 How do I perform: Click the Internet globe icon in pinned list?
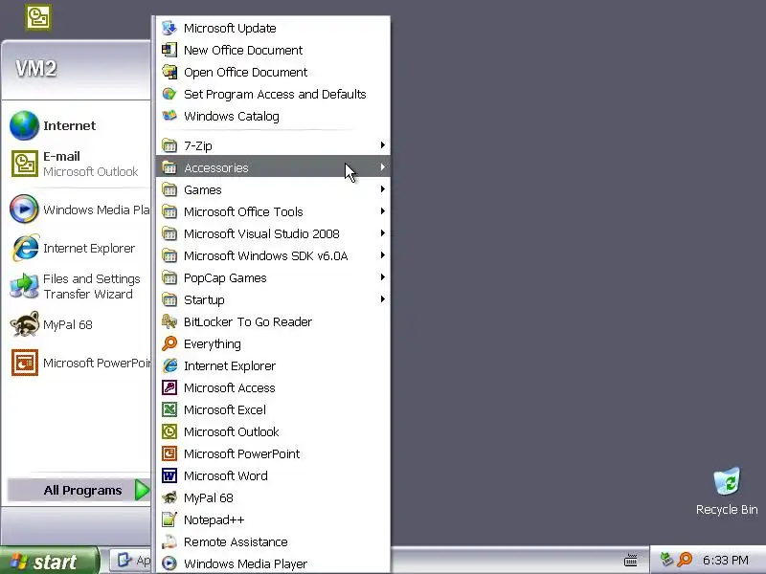(x=25, y=125)
